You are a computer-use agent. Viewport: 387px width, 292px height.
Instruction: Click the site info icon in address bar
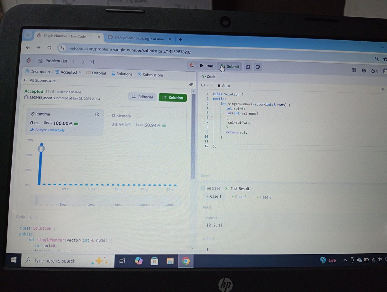62,48
